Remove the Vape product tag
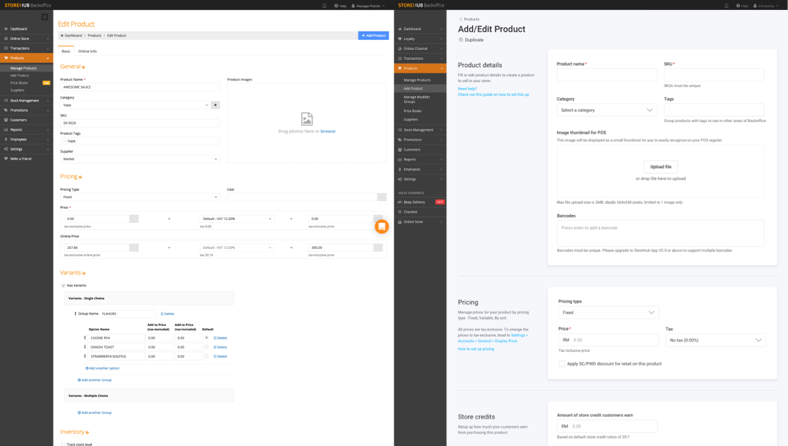Viewport: 788px width, 446px height. [65, 141]
